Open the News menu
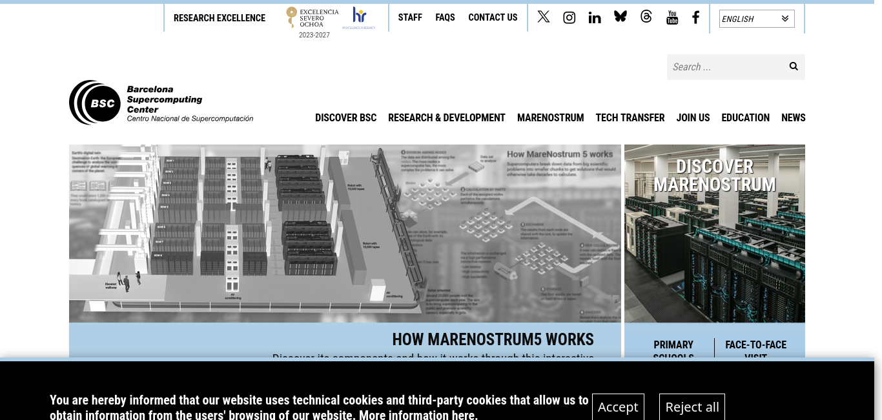 794,118
